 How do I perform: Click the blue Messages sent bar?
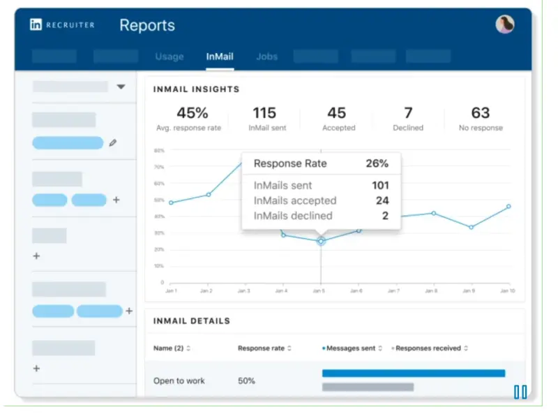(413, 374)
